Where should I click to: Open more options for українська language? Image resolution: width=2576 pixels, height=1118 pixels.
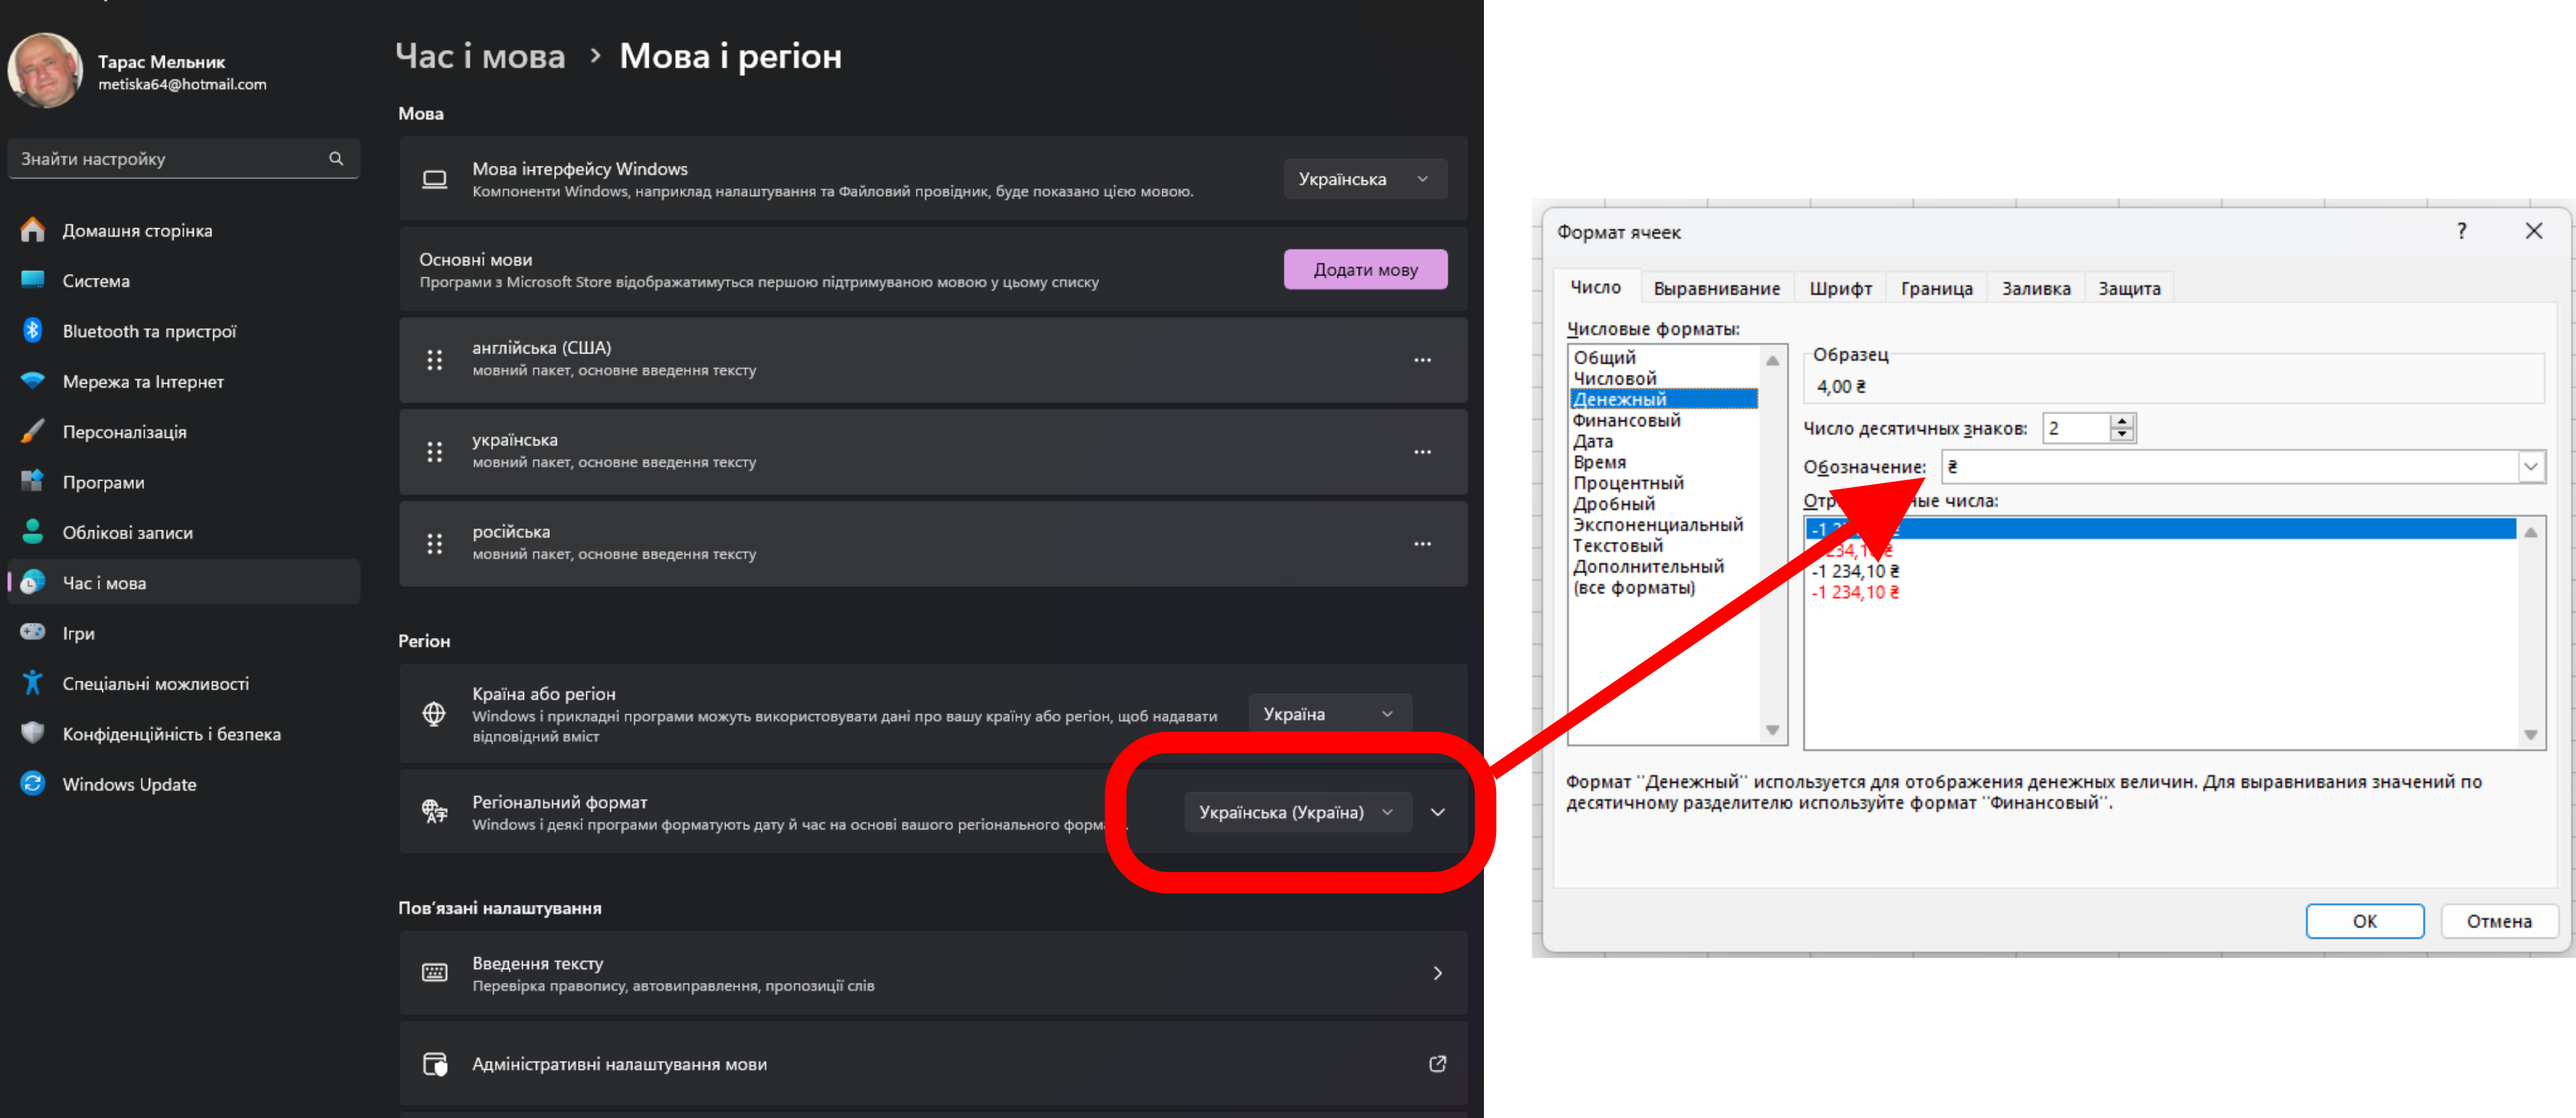point(1422,452)
